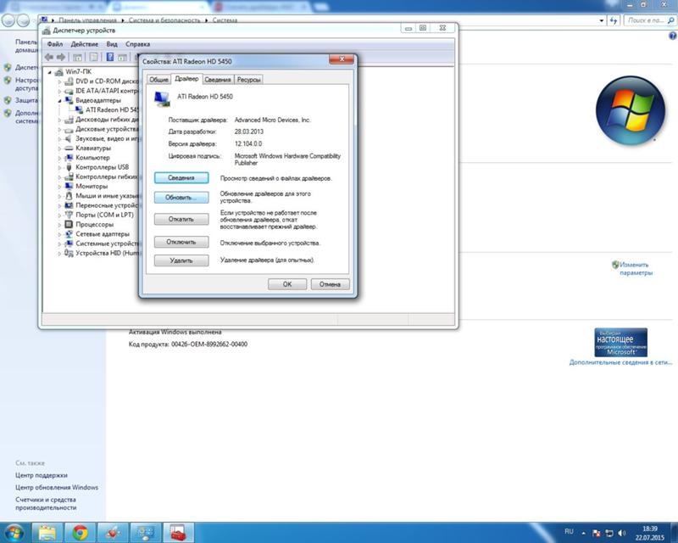The width and height of the screenshot is (678, 543).
Task: Click the Контроллеры USB plug icon
Action: (x=69, y=167)
